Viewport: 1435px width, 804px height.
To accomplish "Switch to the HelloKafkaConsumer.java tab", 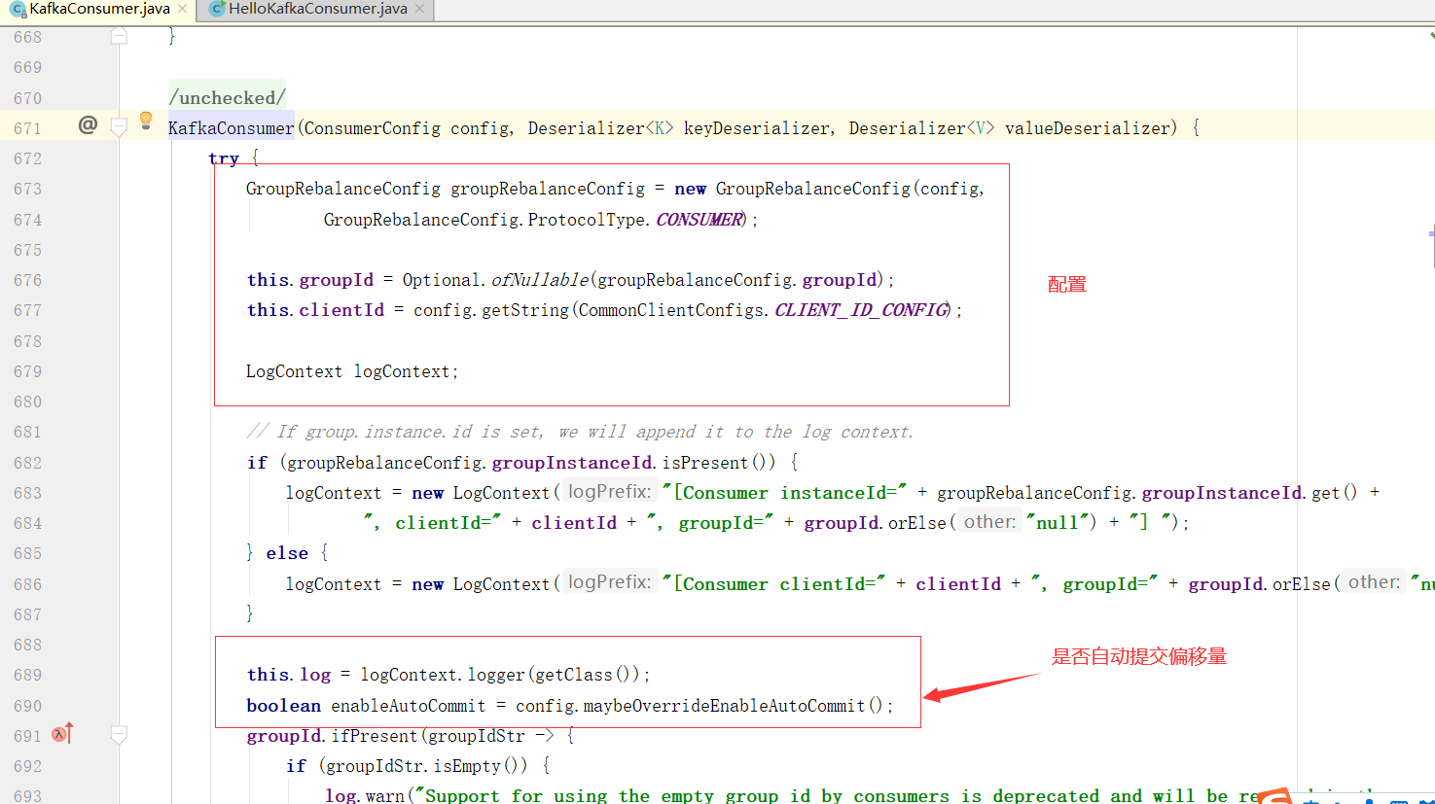I will pos(318,9).
